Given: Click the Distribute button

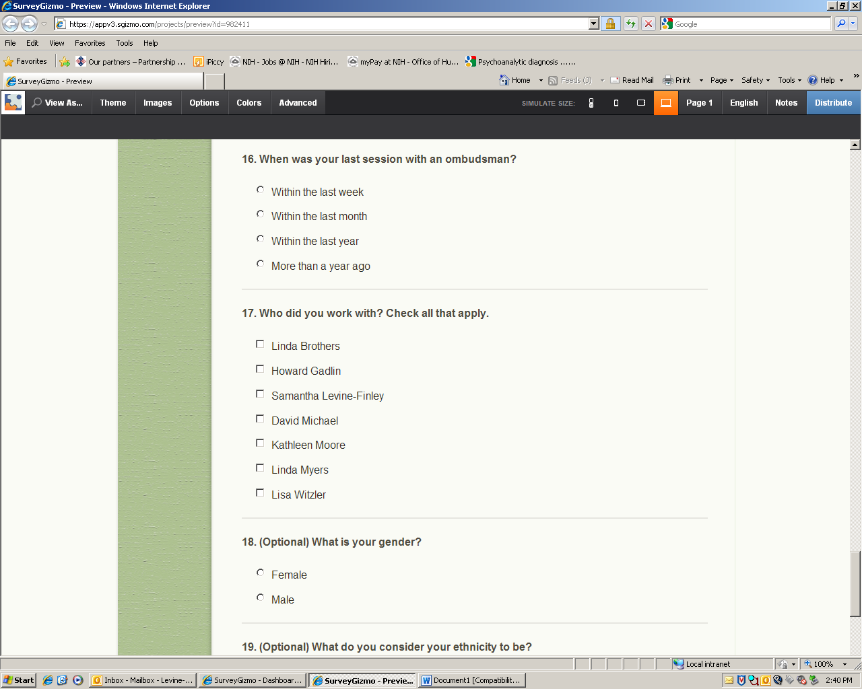Looking at the screenshot, I should pyautogui.click(x=834, y=103).
